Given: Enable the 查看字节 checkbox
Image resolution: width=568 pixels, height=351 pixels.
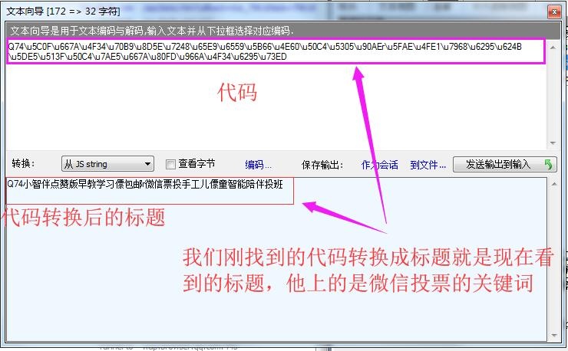Looking at the screenshot, I should (x=170, y=165).
